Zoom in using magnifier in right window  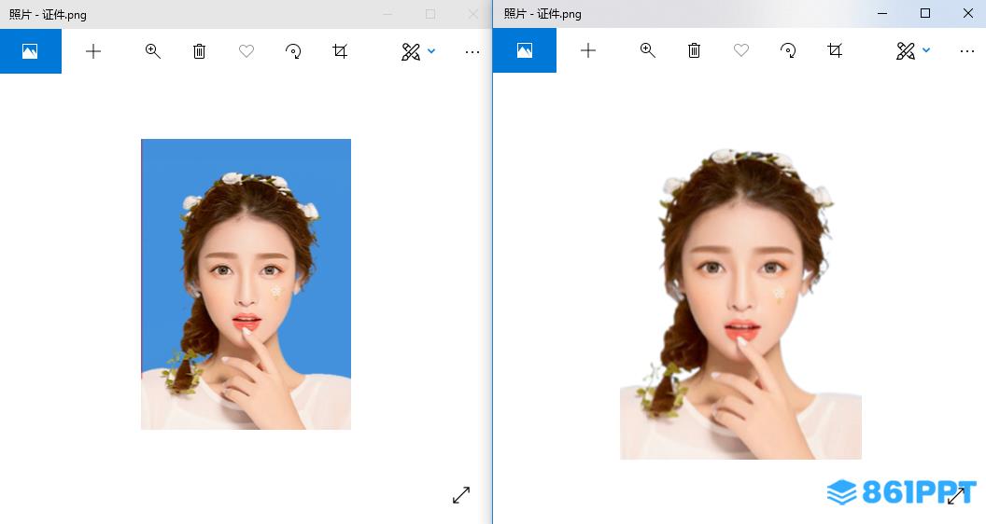click(648, 50)
